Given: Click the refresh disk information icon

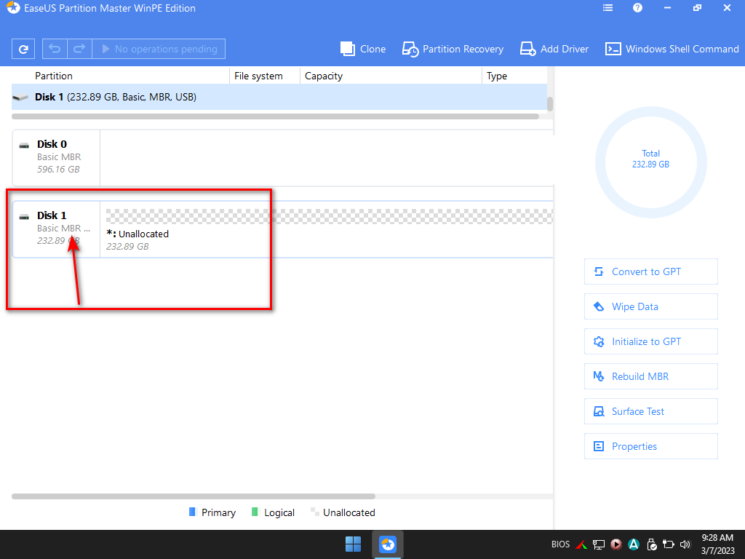Looking at the screenshot, I should (23, 49).
